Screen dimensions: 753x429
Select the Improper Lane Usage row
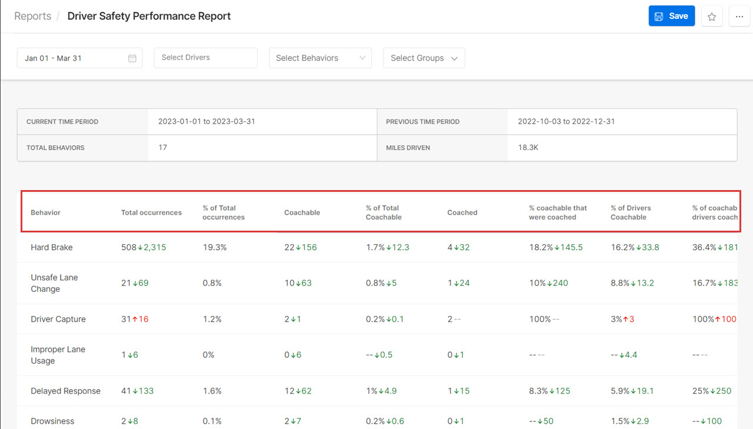pyautogui.click(x=58, y=354)
